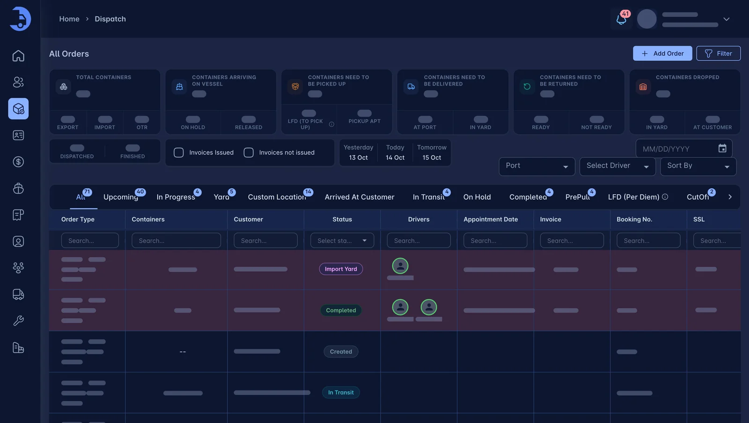749x423 pixels.
Task: Open the hard hat icon in sidebar
Action: click(x=18, y=188)
